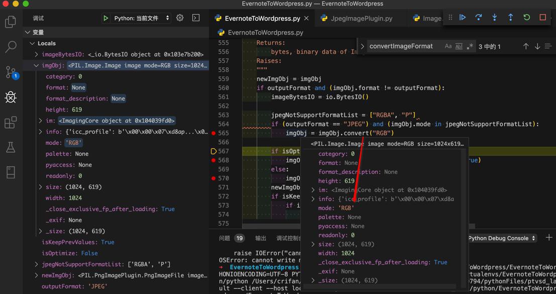Screen dimensions: 556x294
Task: Select outputFormat: 'JPEG' variable
Action: [x=74, y=286]
